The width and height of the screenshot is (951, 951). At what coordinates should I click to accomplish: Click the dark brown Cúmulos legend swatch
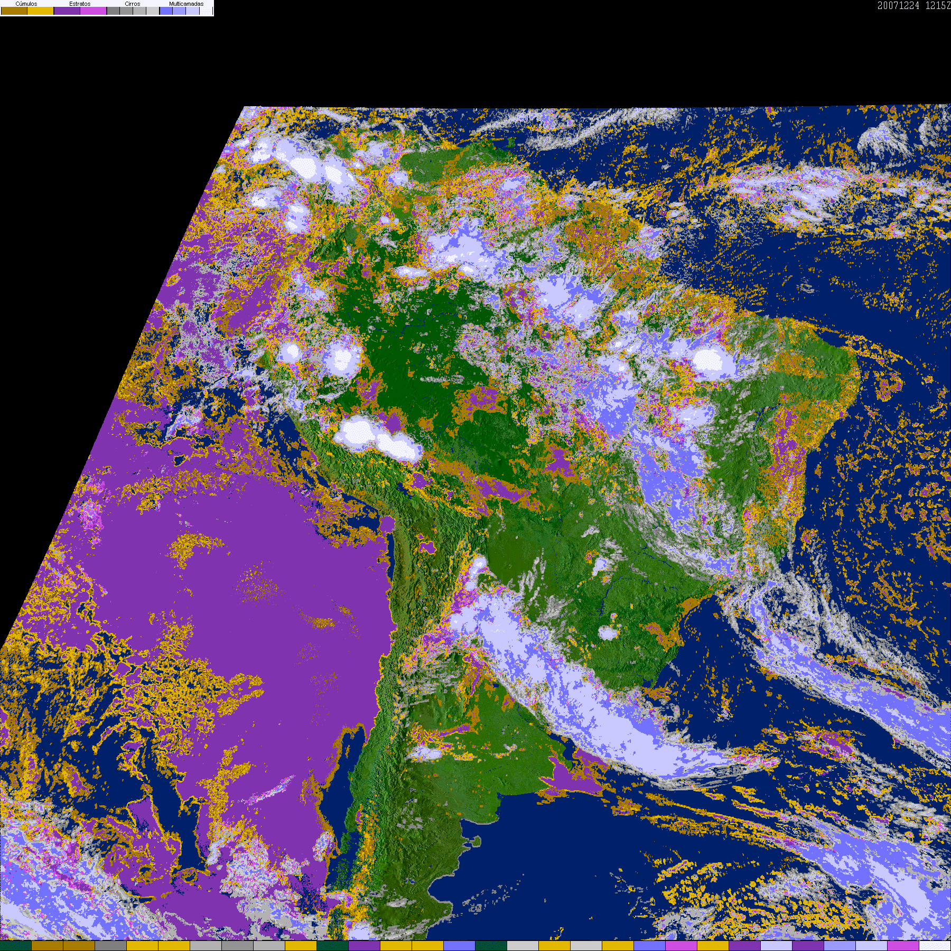[14, 11]
